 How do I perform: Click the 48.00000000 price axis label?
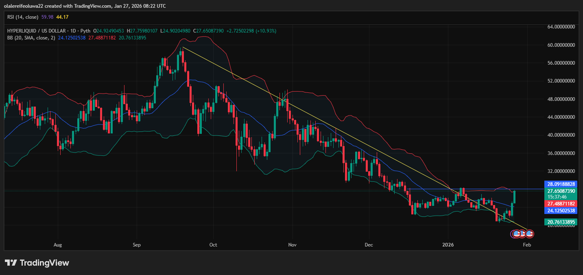pos(561,99)
